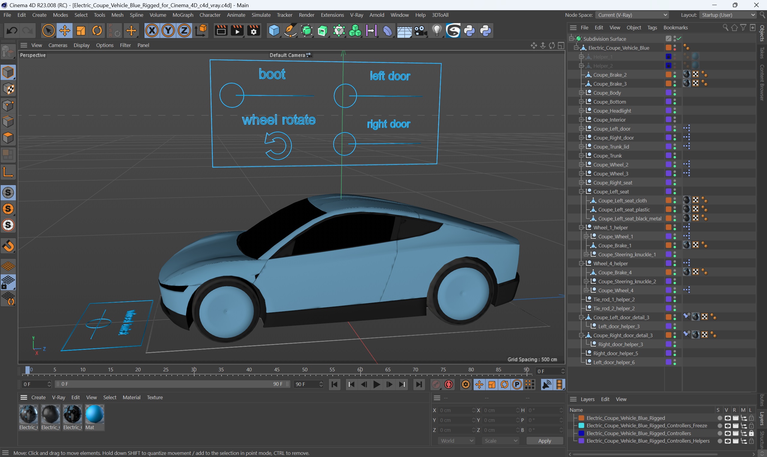
Task: Click the Record Active Objects button
Action: (436, 385)
